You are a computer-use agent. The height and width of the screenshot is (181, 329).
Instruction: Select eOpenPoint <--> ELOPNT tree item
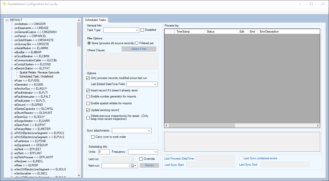point(30,125)
